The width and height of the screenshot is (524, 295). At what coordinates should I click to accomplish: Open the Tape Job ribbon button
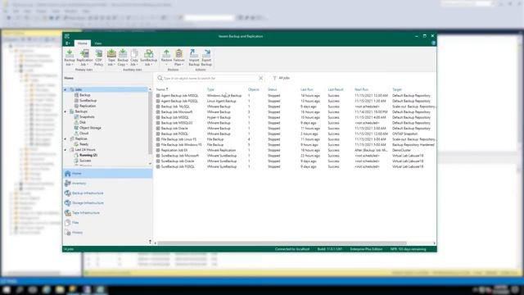tap(111, 57)
